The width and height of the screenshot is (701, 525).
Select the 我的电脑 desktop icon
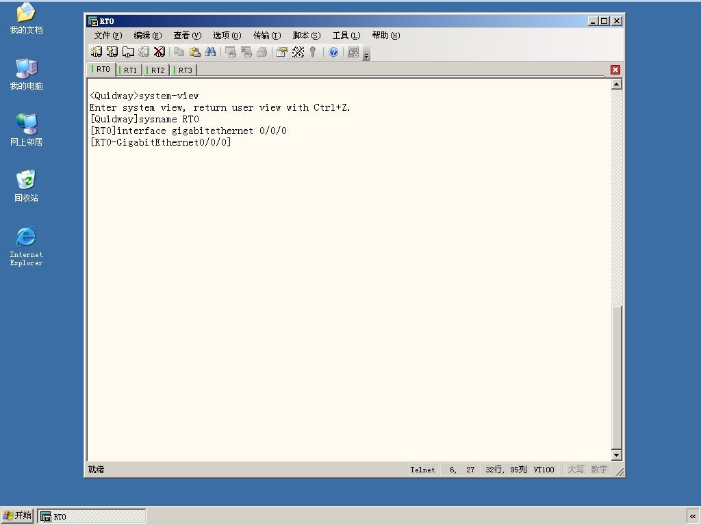pyautogui.click(x=26, y=74)
